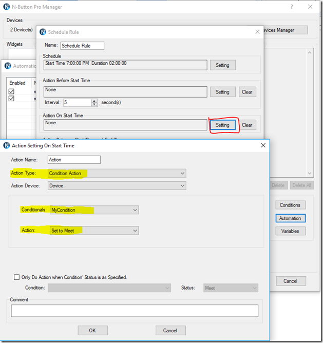Close the Action Setting On Start Time dialog
The width and height of the screenshot is (323, 343).
point(263,145)
